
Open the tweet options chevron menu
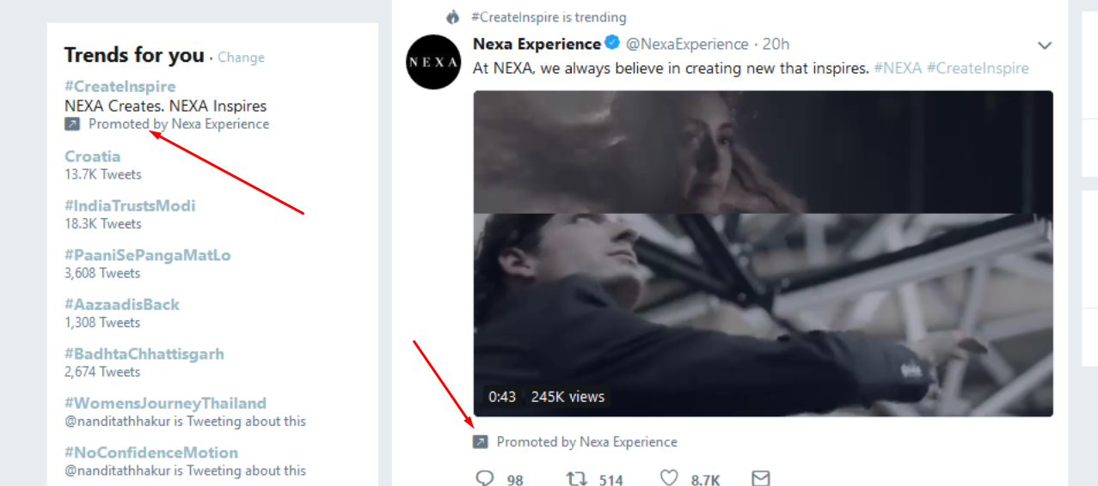[1045, 45]
